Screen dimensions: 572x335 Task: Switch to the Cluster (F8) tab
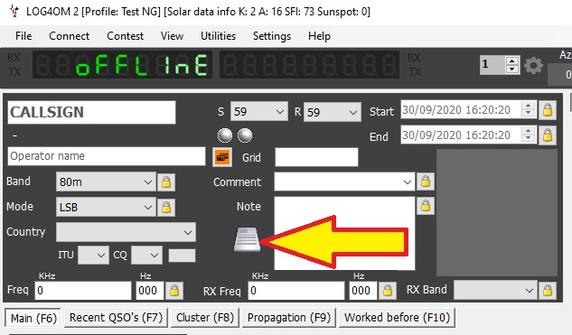tap(205, 318)
